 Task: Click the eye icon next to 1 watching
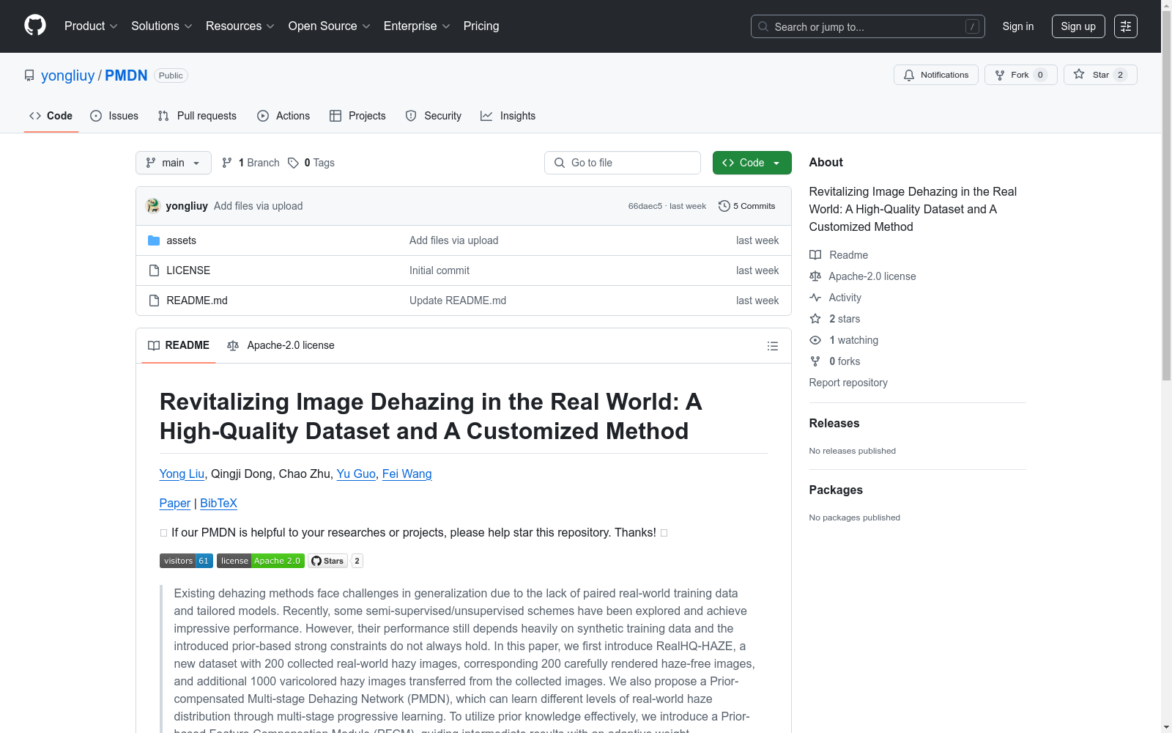pos(815,340)
